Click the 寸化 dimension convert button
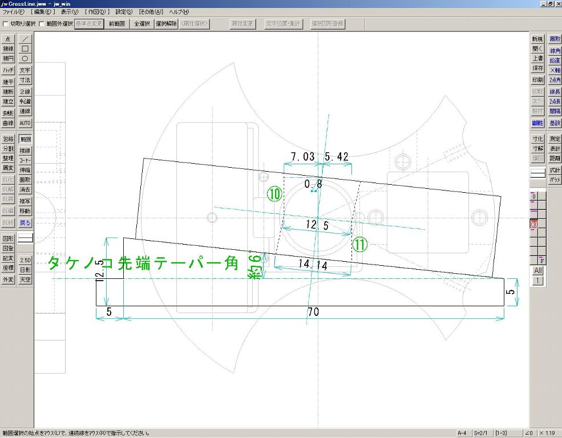 (x=537, y=139)
